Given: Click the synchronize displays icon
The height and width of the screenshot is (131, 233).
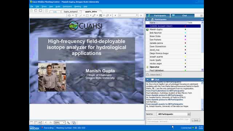Looking at the screenshot, I should (74, 123).
